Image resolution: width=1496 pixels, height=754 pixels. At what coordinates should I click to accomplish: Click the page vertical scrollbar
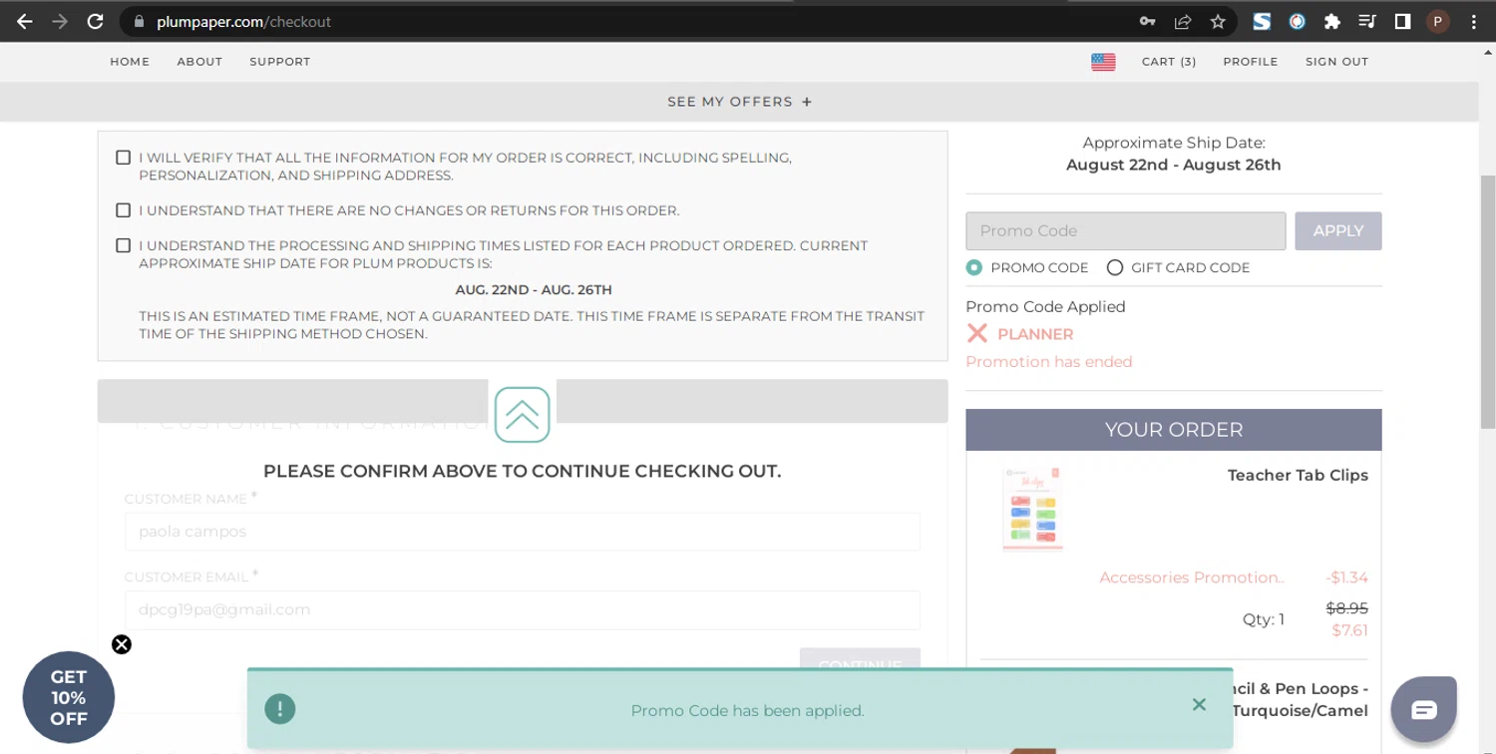[x=1487, y=302]
